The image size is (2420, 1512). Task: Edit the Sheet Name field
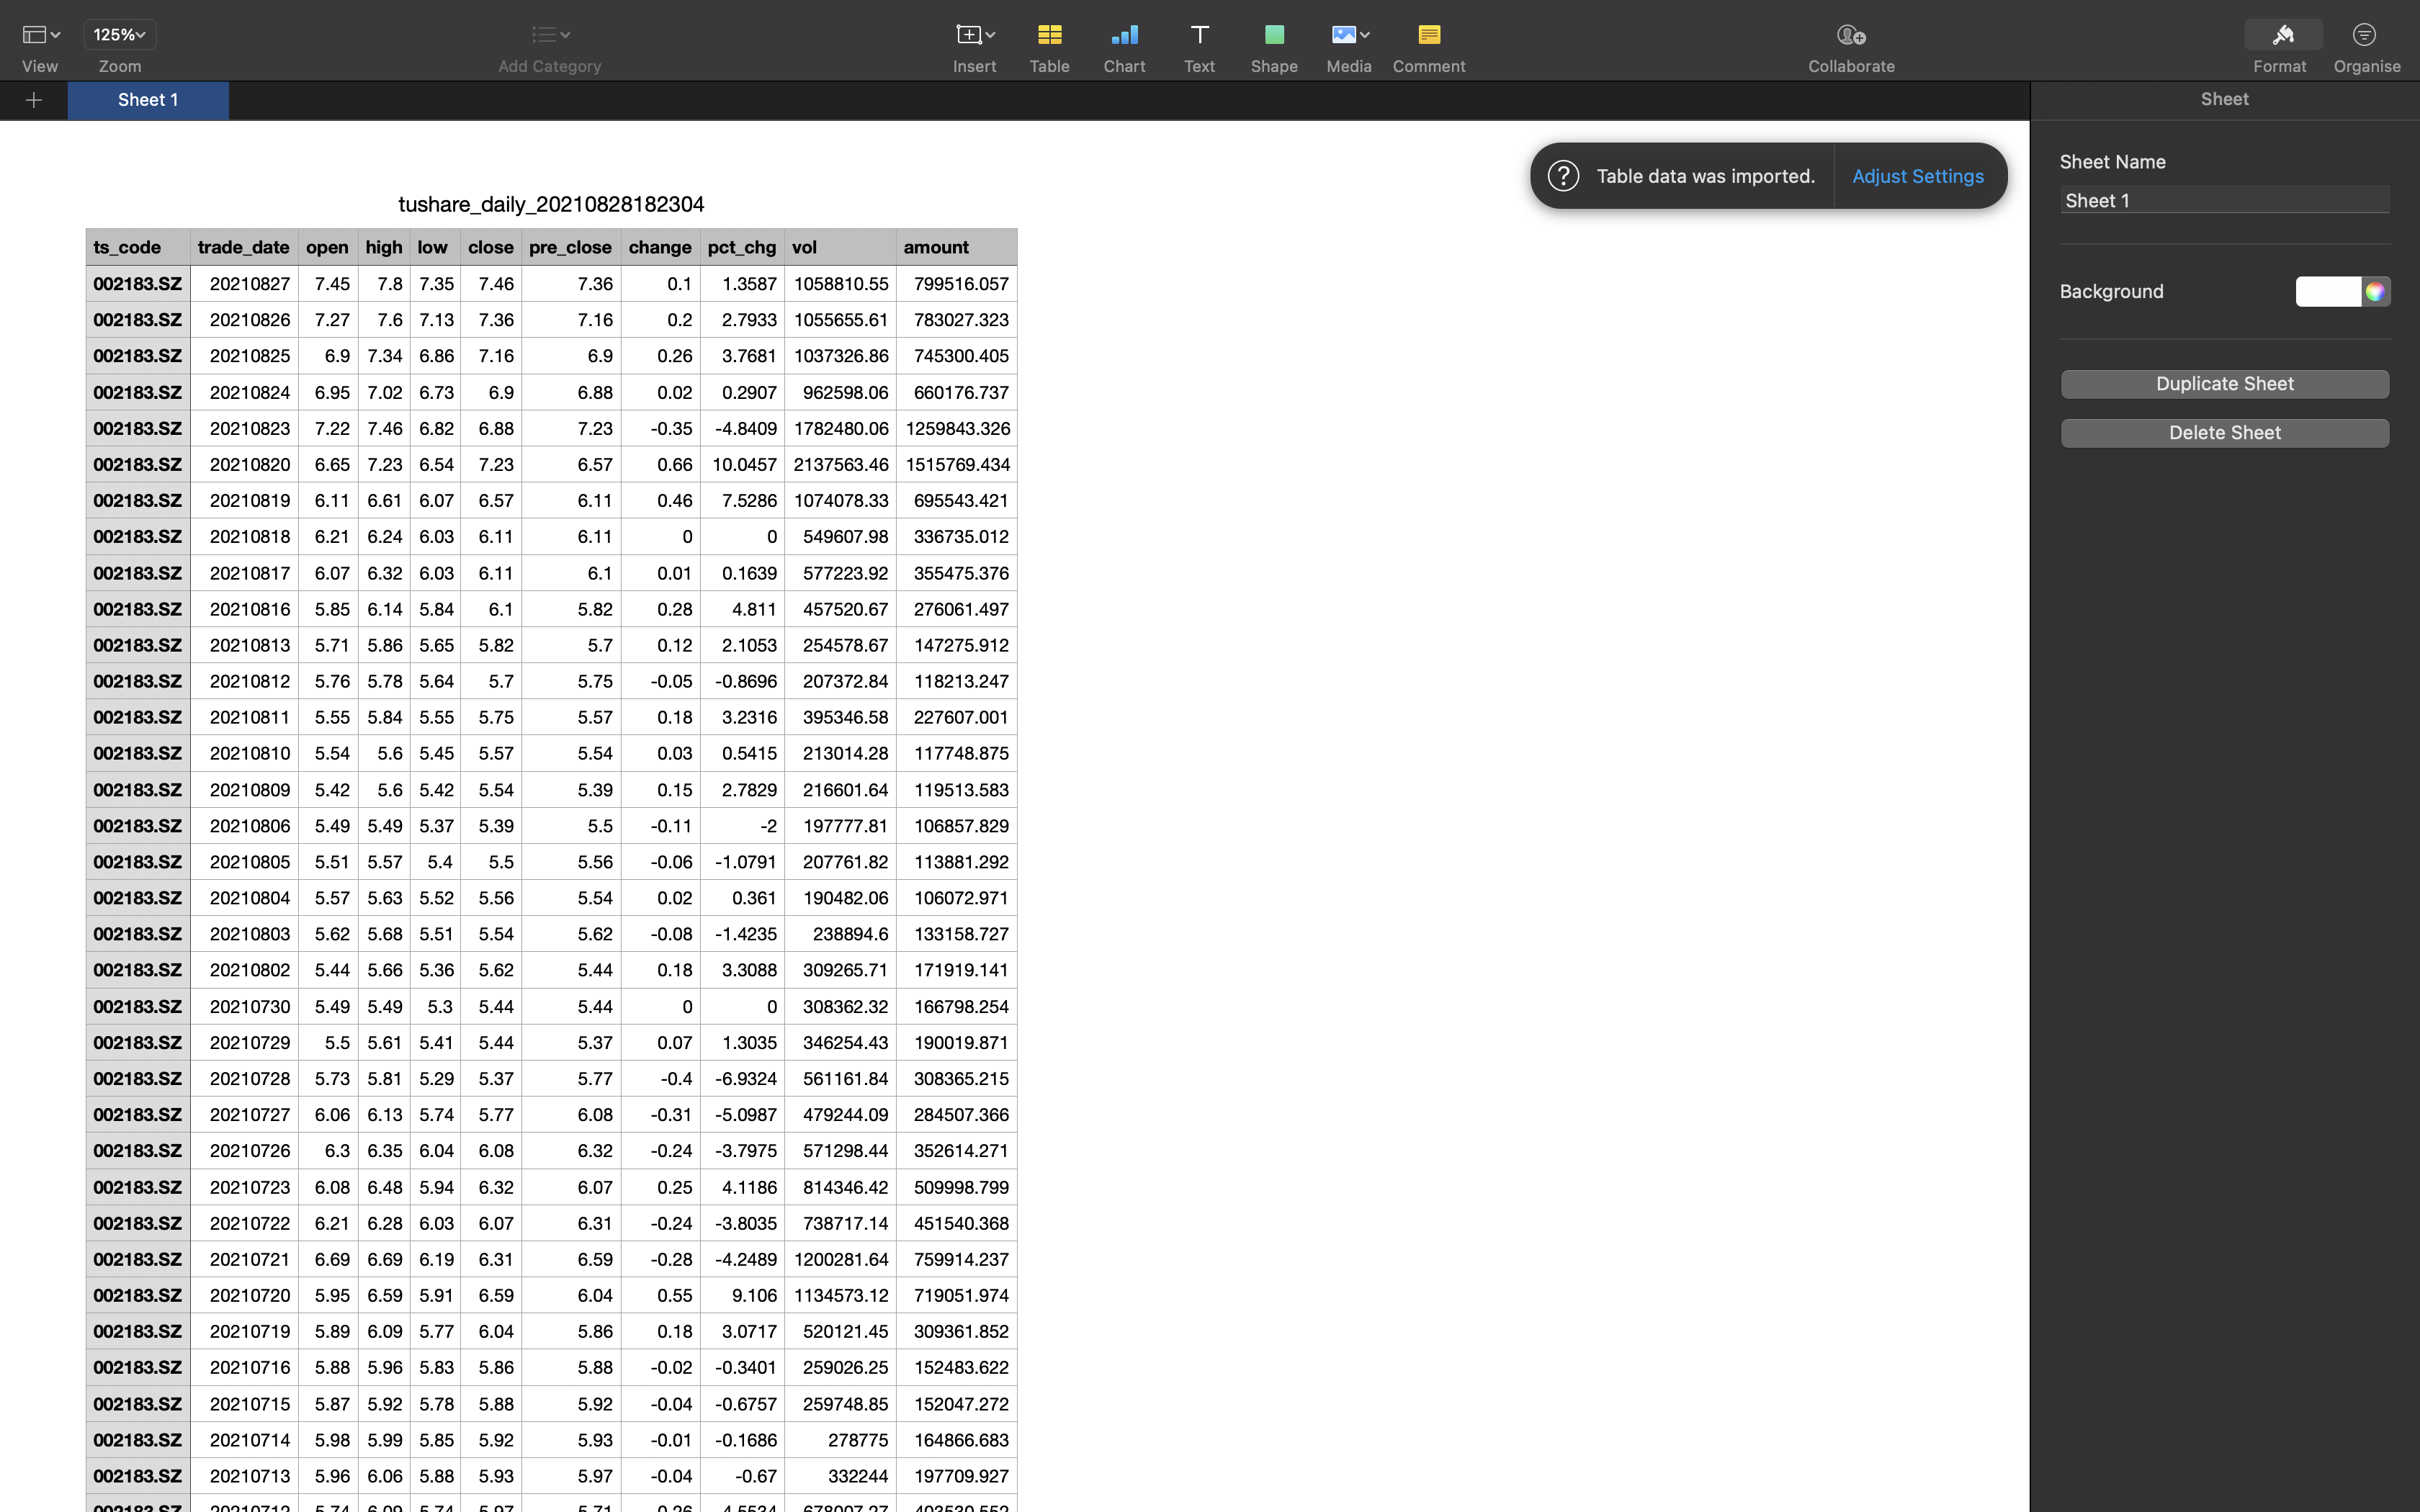2224,200
